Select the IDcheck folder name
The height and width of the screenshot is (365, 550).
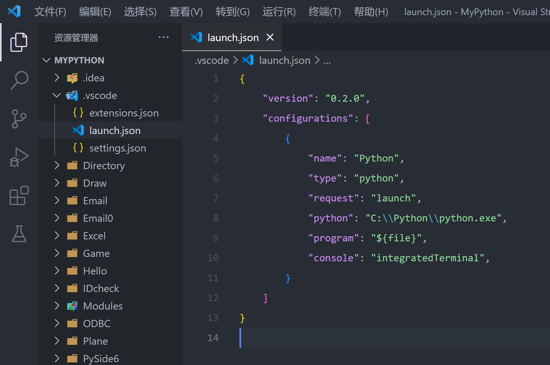coord(101,288)
